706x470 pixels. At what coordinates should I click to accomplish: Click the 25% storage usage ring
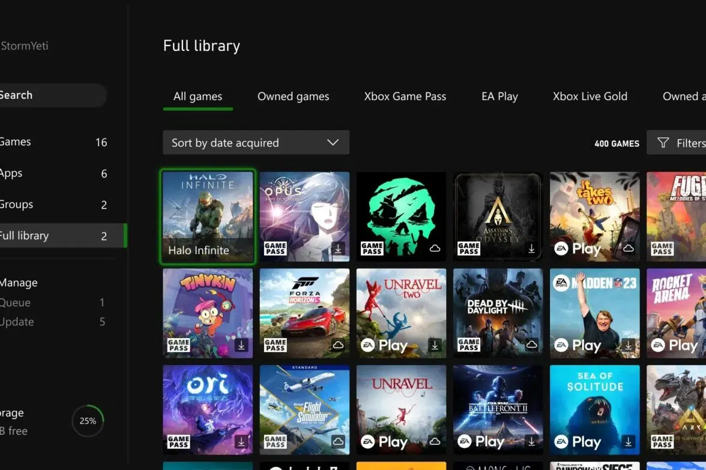(88, 421)
